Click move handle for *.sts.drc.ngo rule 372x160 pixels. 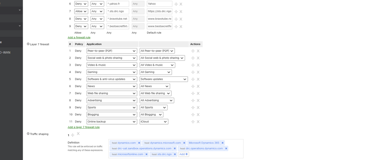tap(176, 12)
